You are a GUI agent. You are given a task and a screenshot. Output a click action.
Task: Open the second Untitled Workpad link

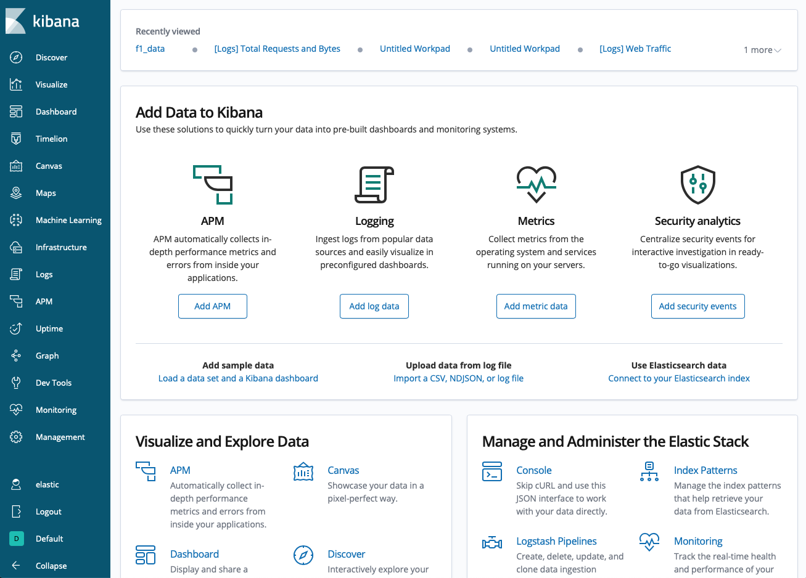[x=525, y=49]
